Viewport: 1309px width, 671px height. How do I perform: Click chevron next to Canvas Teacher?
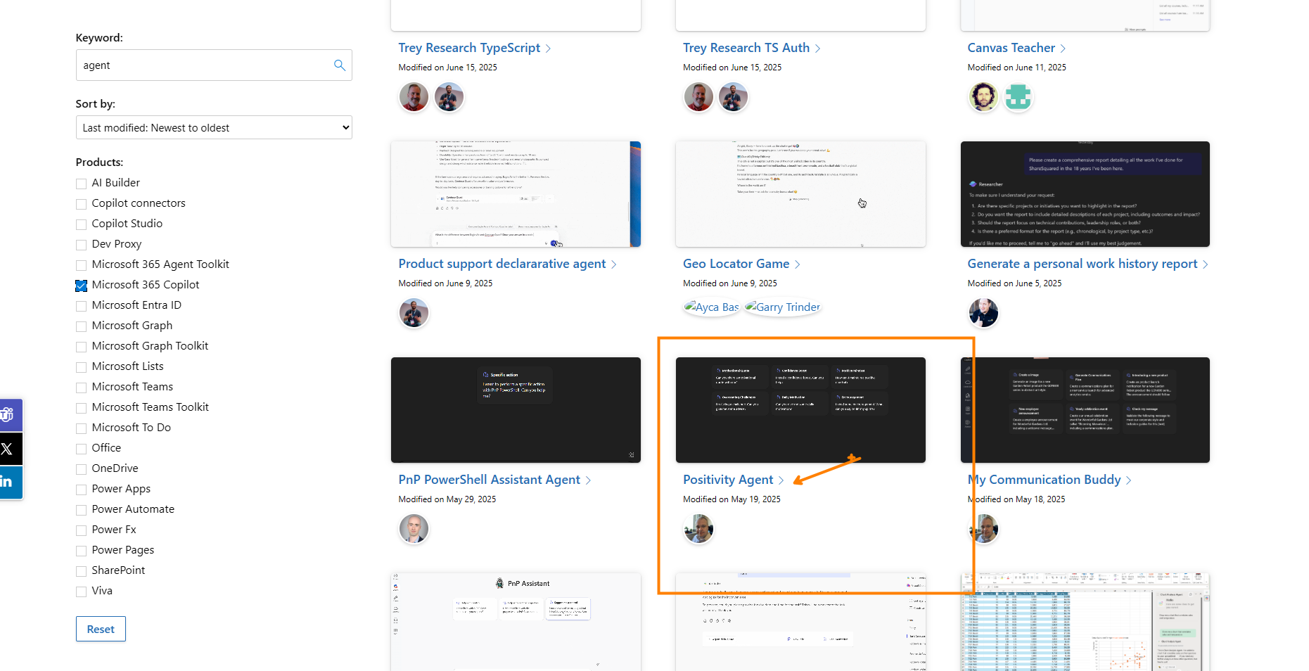tap(1064, 49)
